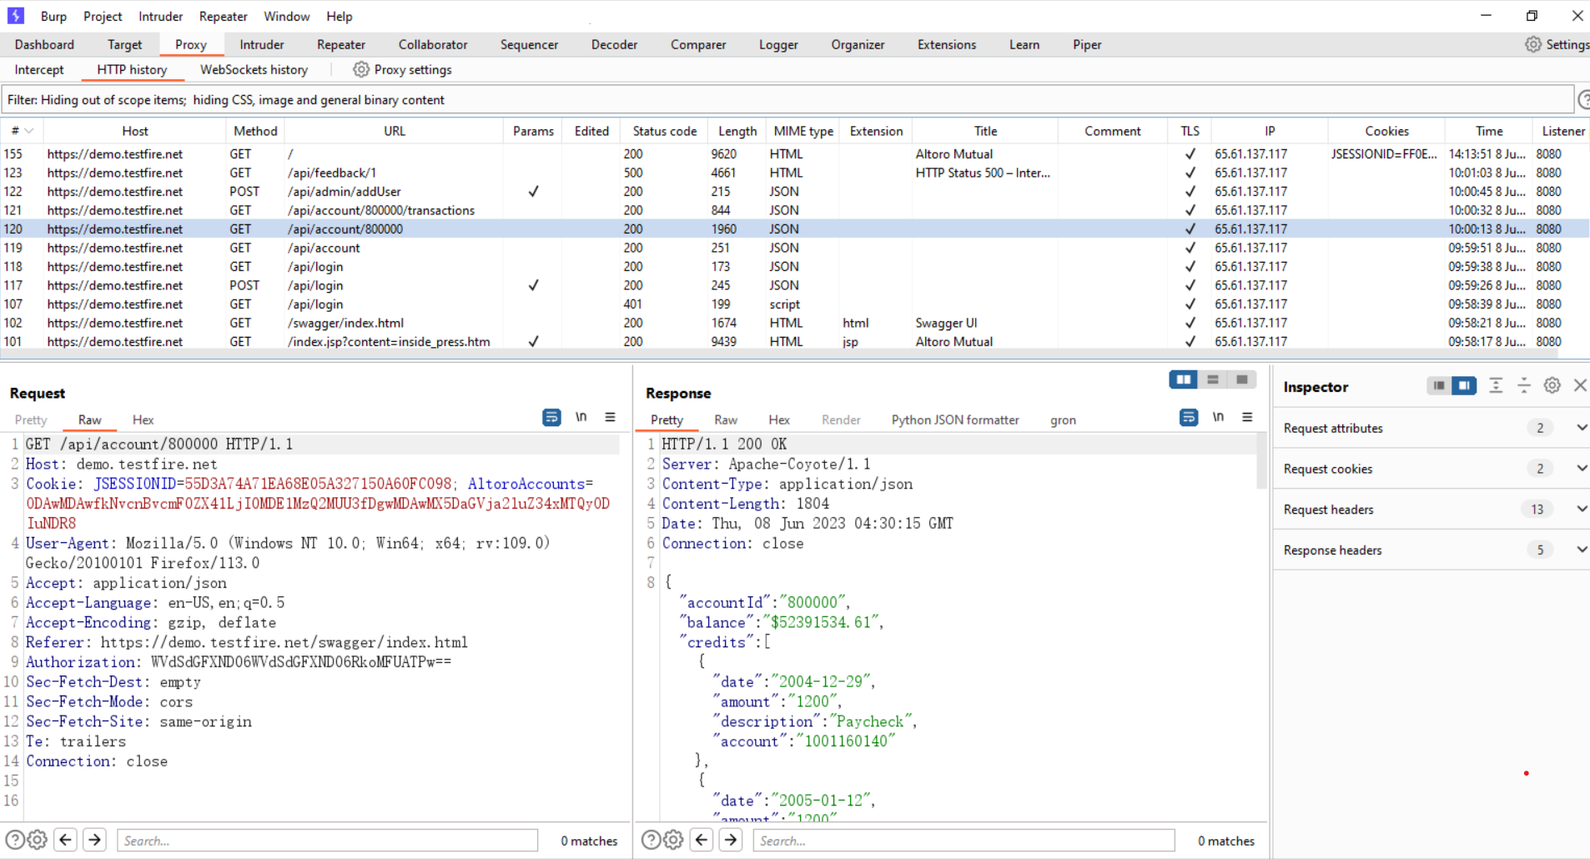1590x859 pixels.
Task: Select the combined view layout icon
Action: click(x=1242, y=379)
